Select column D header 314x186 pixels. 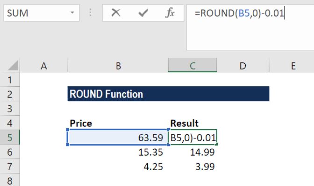243,66
